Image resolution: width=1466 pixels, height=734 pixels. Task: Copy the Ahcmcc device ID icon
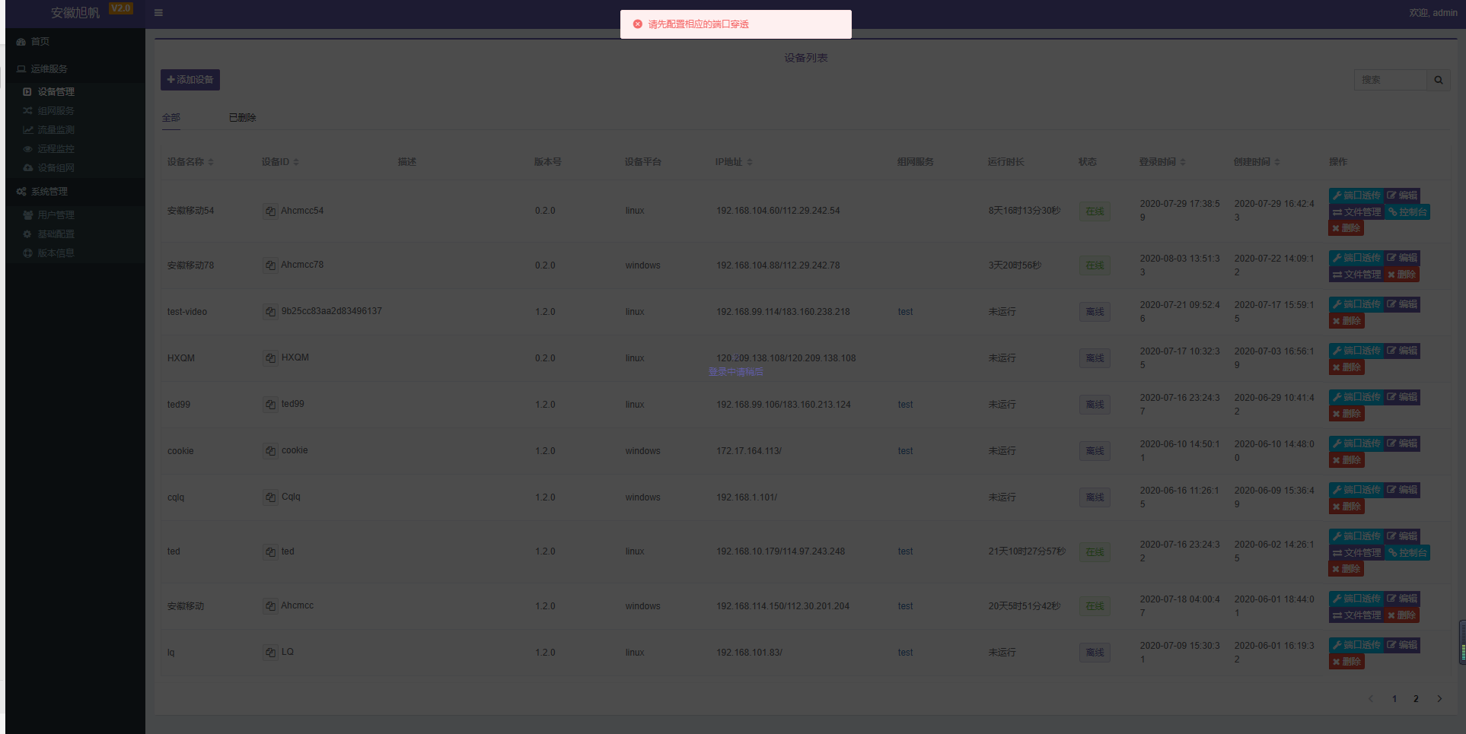pos(270,606)
